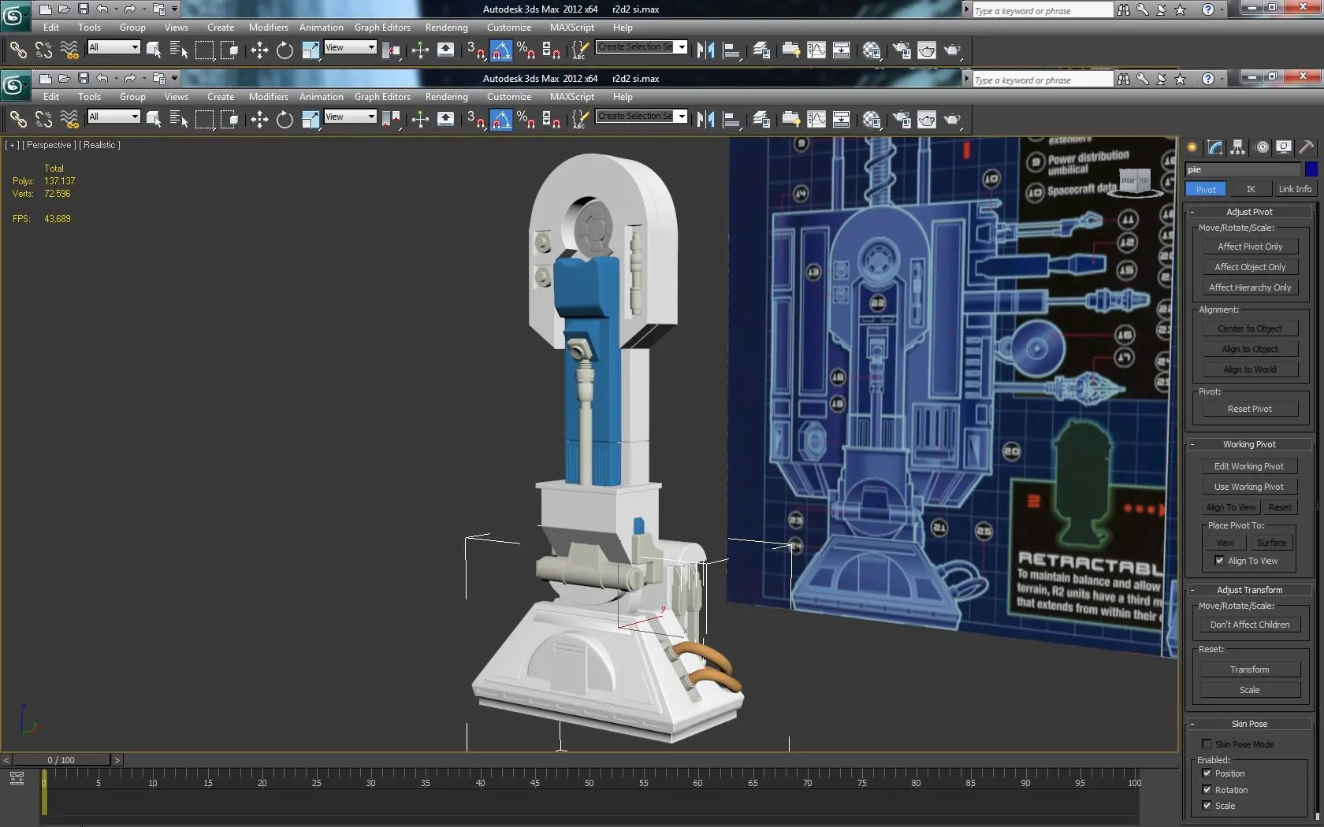Open Create Selection Set dropdown in lower toolbar
The image size is (1324, 827).
tap(641, 117)
